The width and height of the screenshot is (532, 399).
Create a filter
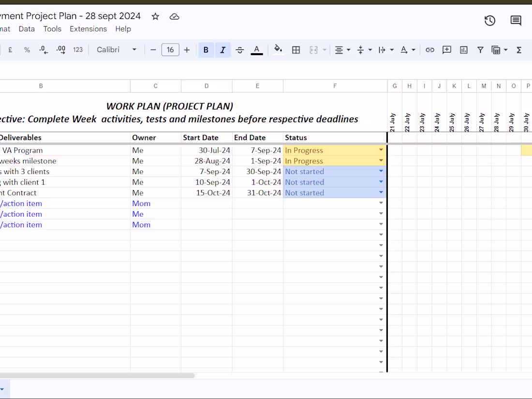(x=480, y=49)
